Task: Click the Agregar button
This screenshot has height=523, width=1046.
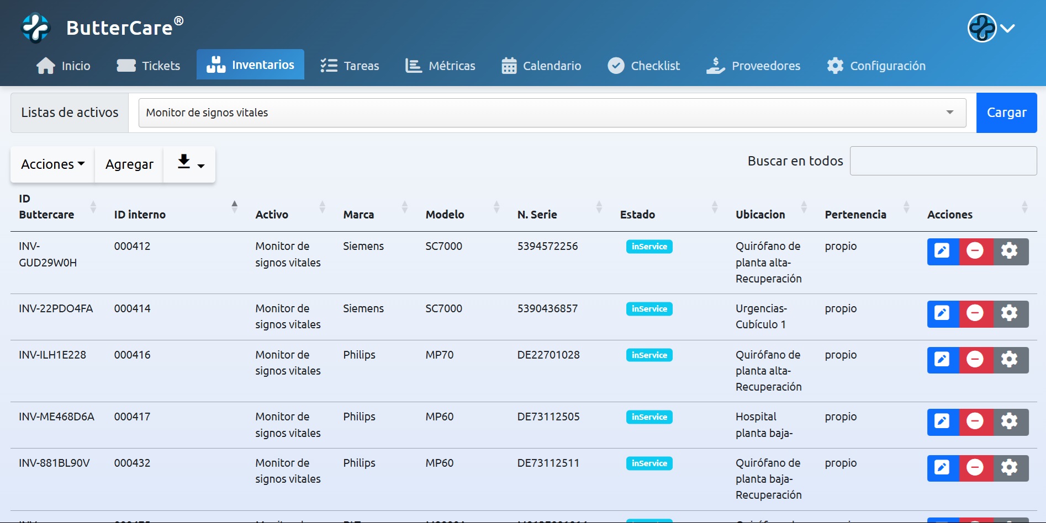Action: coord(129,164)
